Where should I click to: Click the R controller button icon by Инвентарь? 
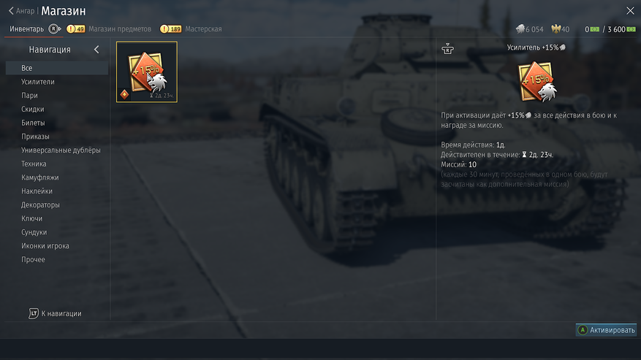54,29
